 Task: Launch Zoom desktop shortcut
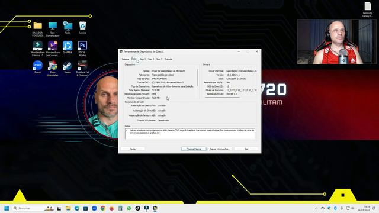pyautogui.click(x=38, y=67)
